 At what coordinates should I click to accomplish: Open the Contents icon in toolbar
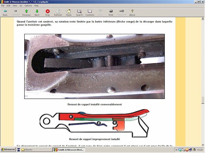pyautogui.click(x=90, y=11)
